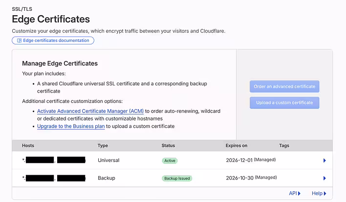Click the Expires on column header

237,145
